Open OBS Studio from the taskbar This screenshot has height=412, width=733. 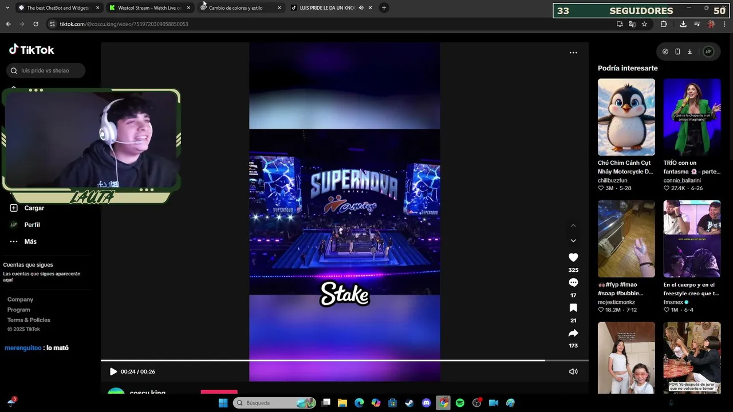click(476, 403)
